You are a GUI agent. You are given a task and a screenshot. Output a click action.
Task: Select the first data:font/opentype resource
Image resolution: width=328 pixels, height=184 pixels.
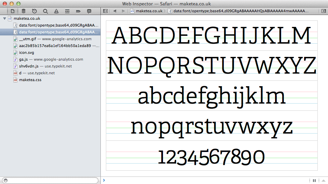(x=59, y=25)
